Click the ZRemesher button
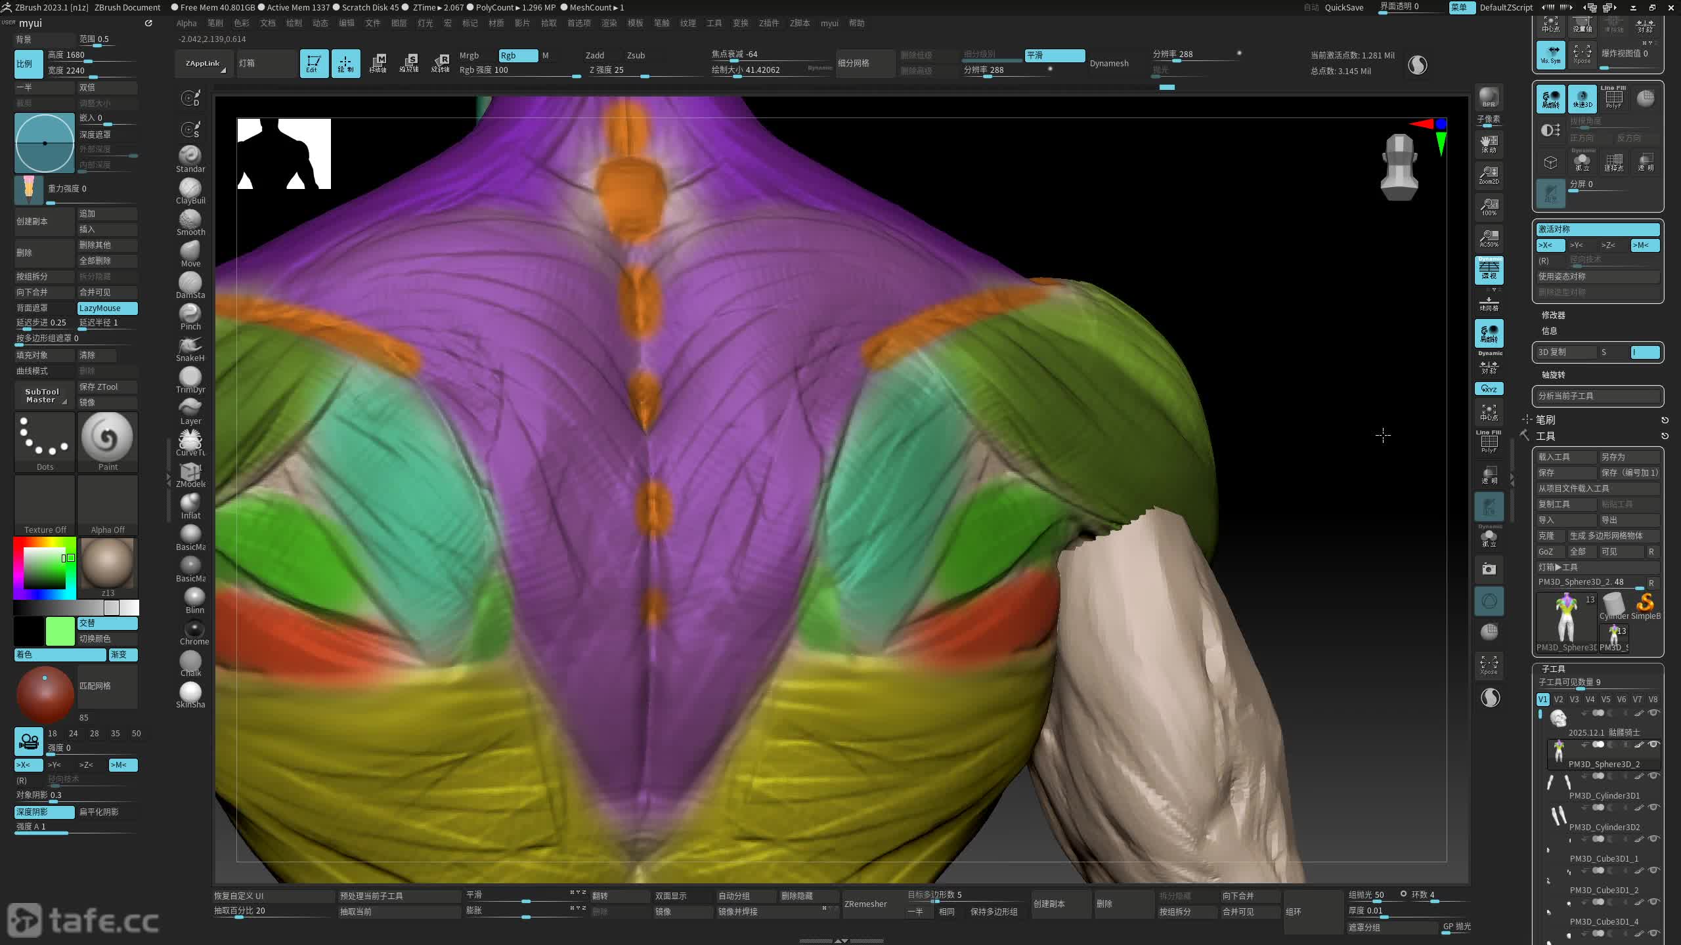 (x=865, y=904)
